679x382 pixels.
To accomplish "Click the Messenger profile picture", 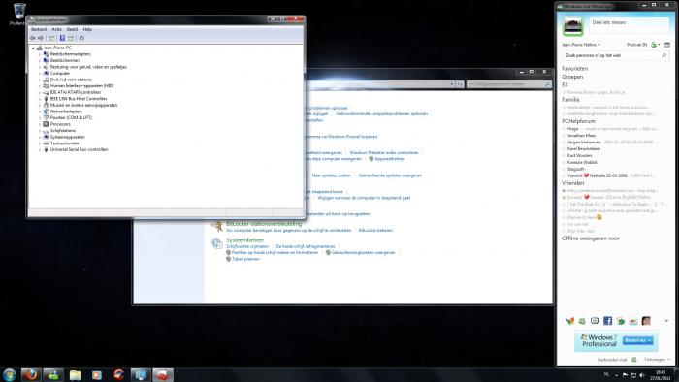I will pos(572,26).
